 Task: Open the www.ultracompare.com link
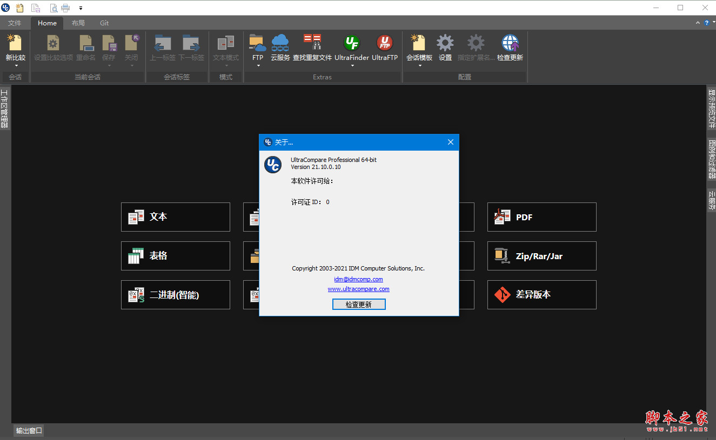[358, 289]
